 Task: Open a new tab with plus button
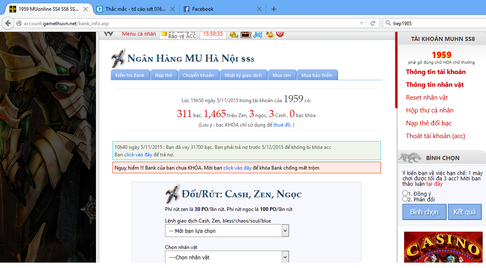(x=274, y=9)
